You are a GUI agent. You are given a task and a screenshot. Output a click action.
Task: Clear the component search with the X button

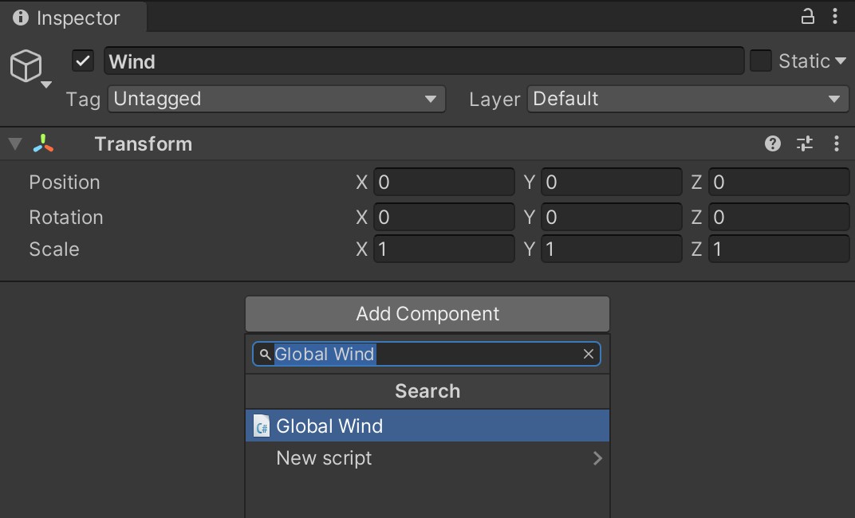589,354
